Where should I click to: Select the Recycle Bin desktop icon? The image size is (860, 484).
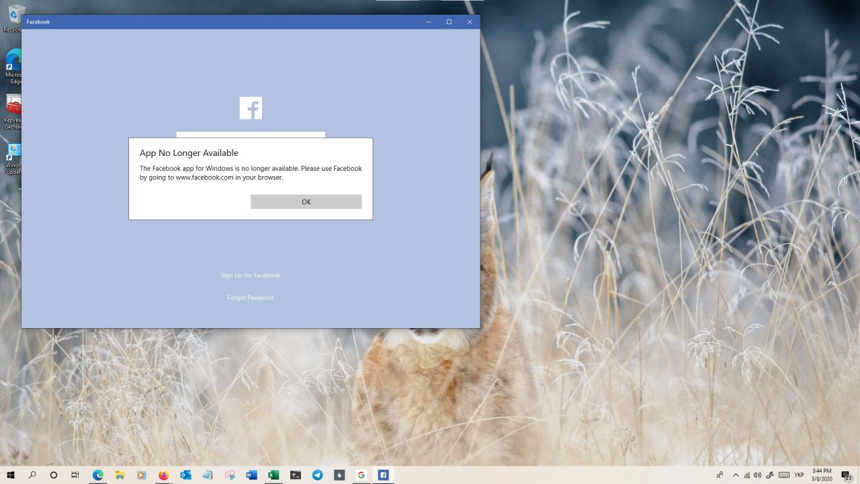(x=11, y=17)
